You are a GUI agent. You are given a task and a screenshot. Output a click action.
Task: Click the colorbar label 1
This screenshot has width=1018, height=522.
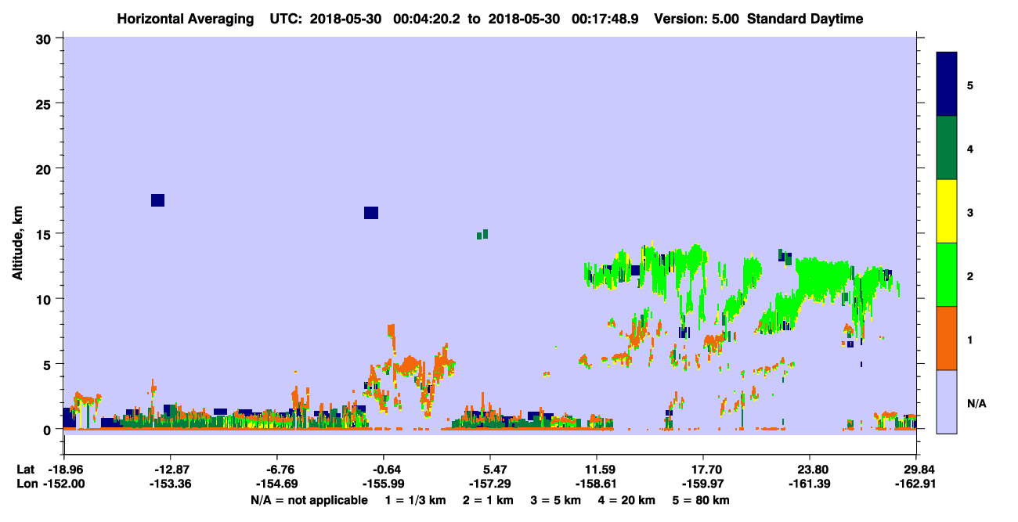[970, 339]
